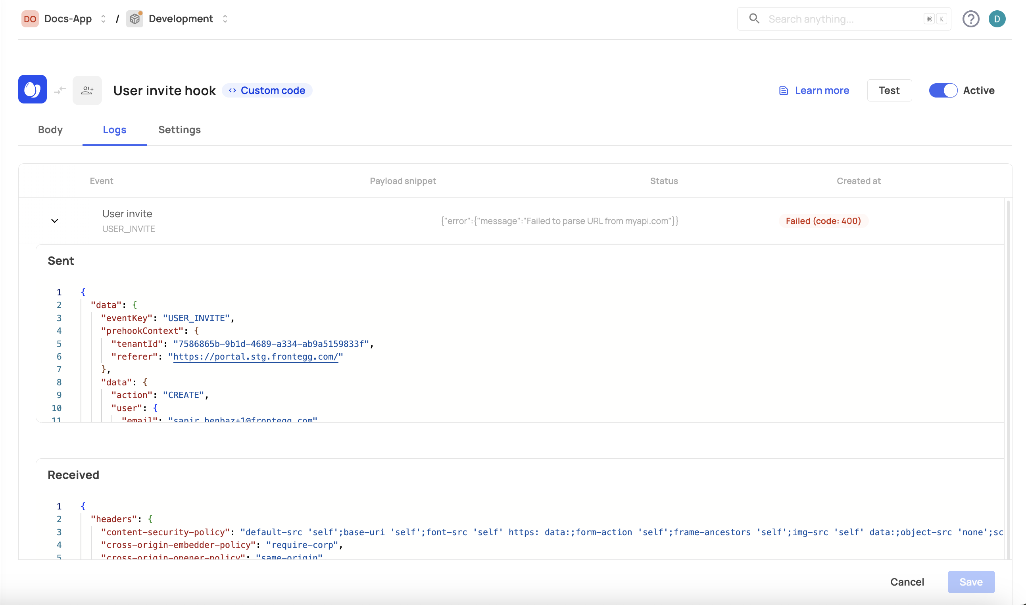Switch to the Settings tab
1026x605 pixels.
(x=179, y=130)
